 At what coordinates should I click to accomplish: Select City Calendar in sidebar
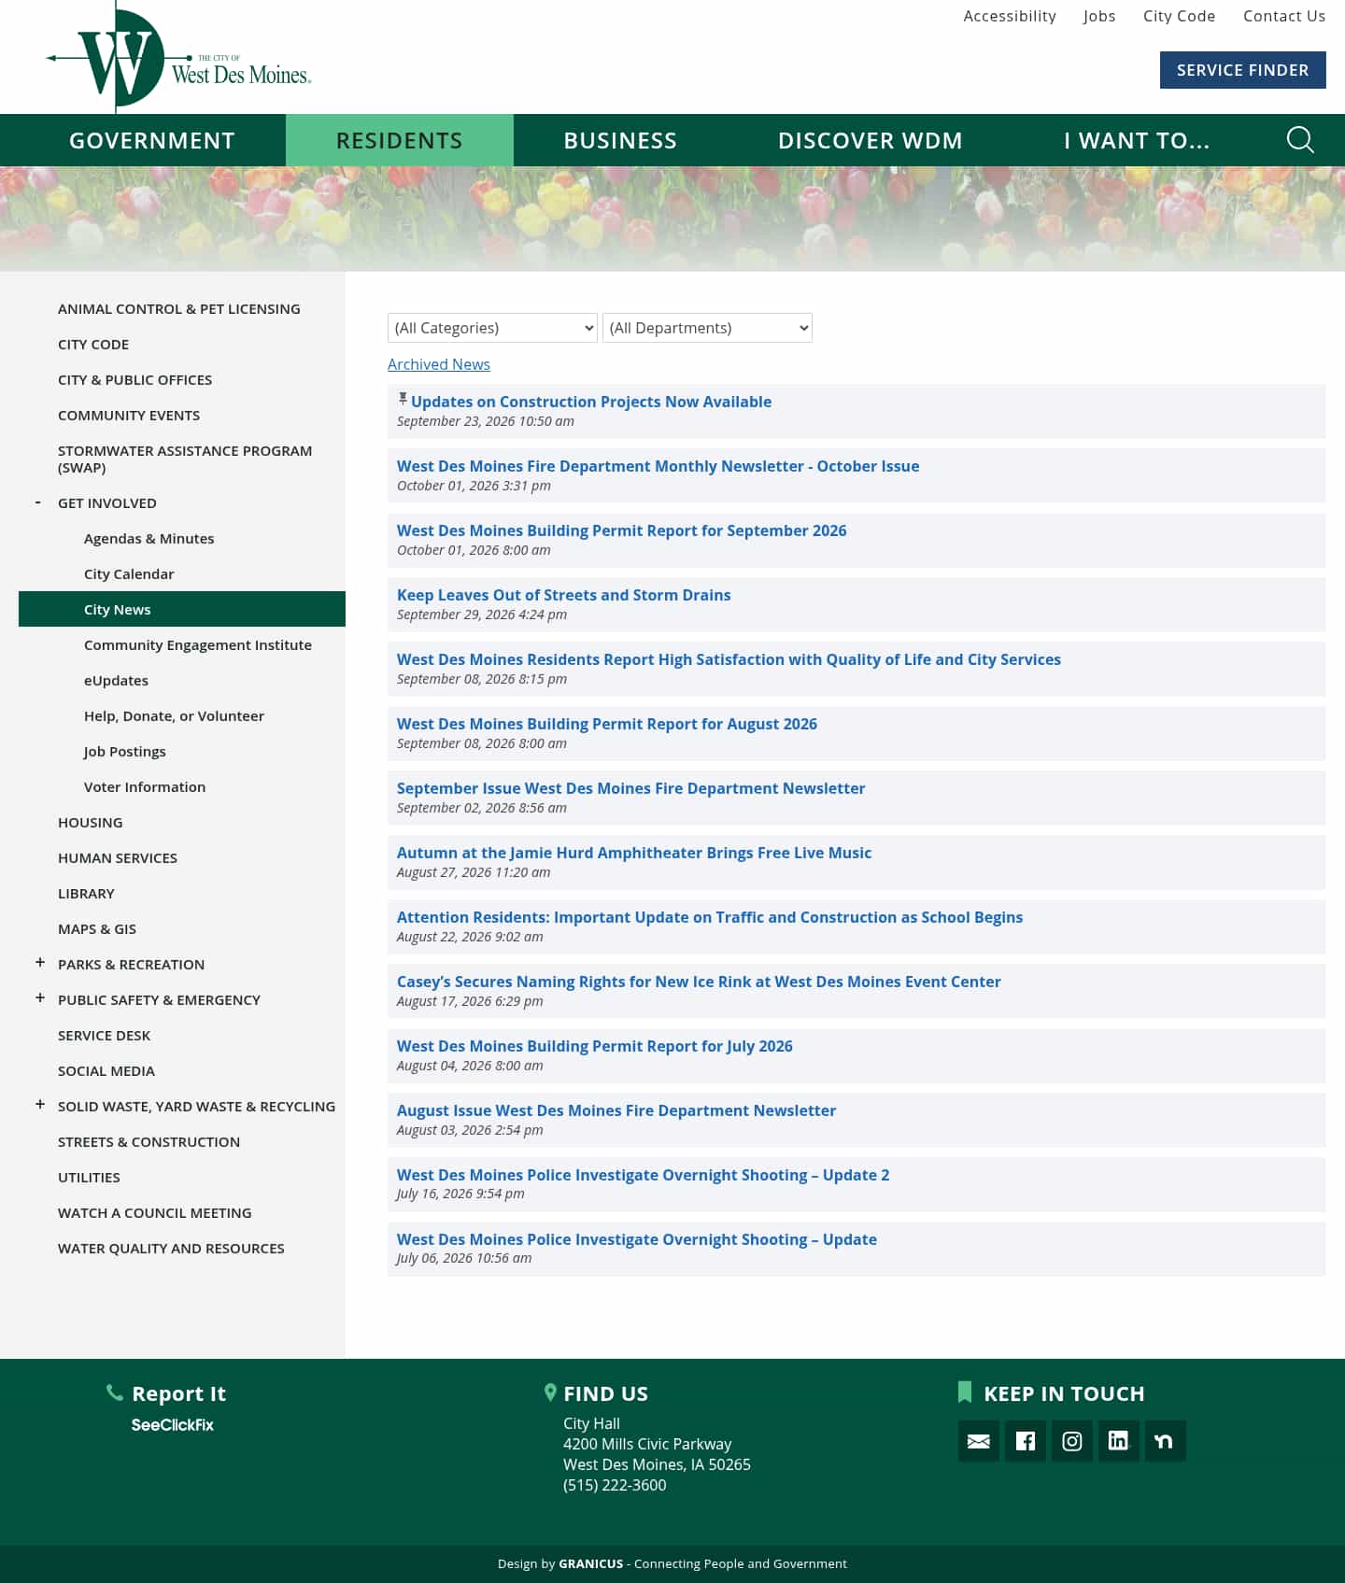click(129, 574)
